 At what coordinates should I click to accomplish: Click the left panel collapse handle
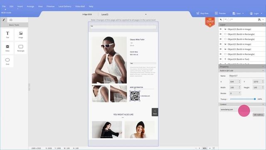29,87
